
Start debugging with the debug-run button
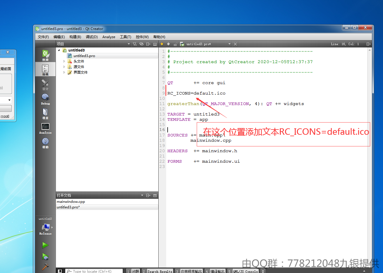(45, 257)
